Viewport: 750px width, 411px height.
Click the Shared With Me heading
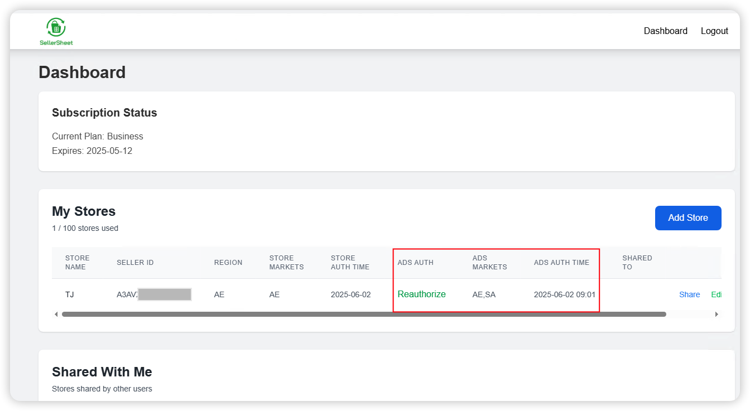tap(102, 372)
